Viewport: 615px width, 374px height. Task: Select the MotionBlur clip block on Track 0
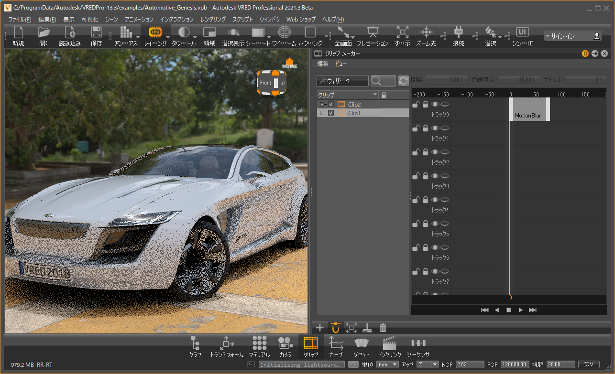(529, 109)
